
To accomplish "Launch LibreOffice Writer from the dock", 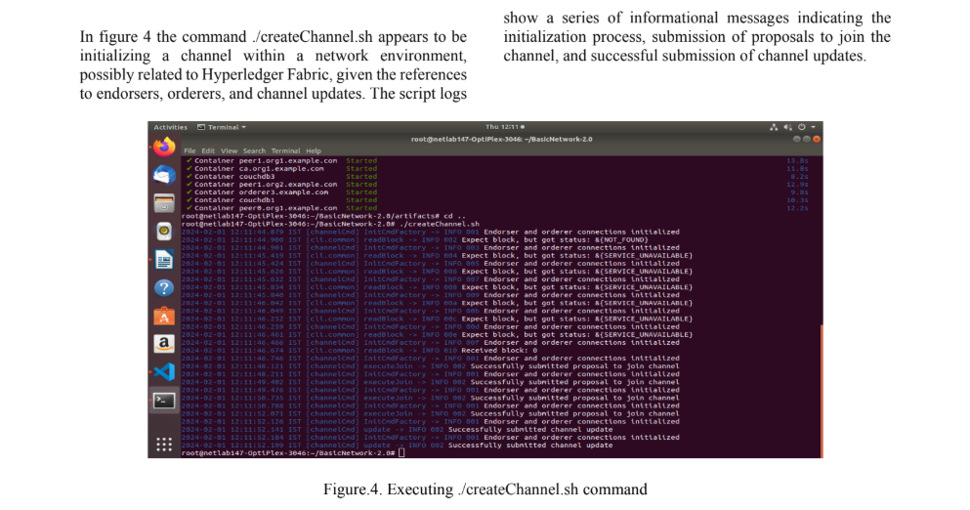I will tap(164, 260).
